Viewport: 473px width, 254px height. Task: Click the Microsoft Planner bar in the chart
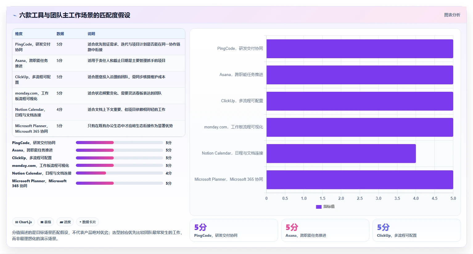360,179
